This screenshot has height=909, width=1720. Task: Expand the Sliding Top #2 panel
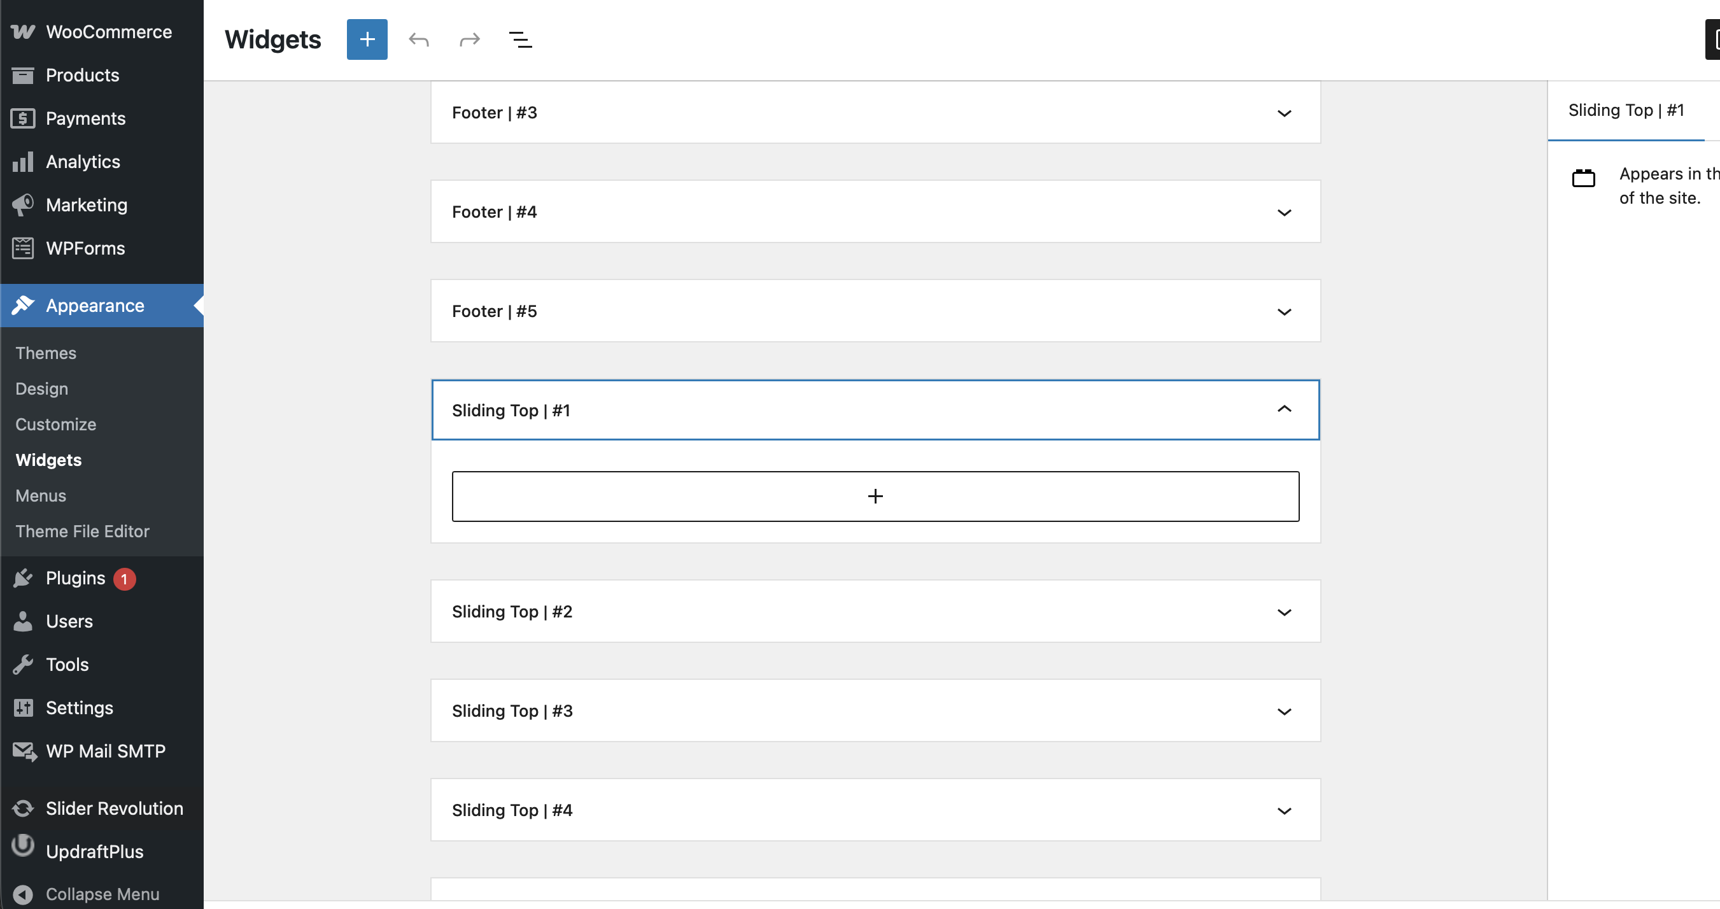click(x=1283, y=612)
